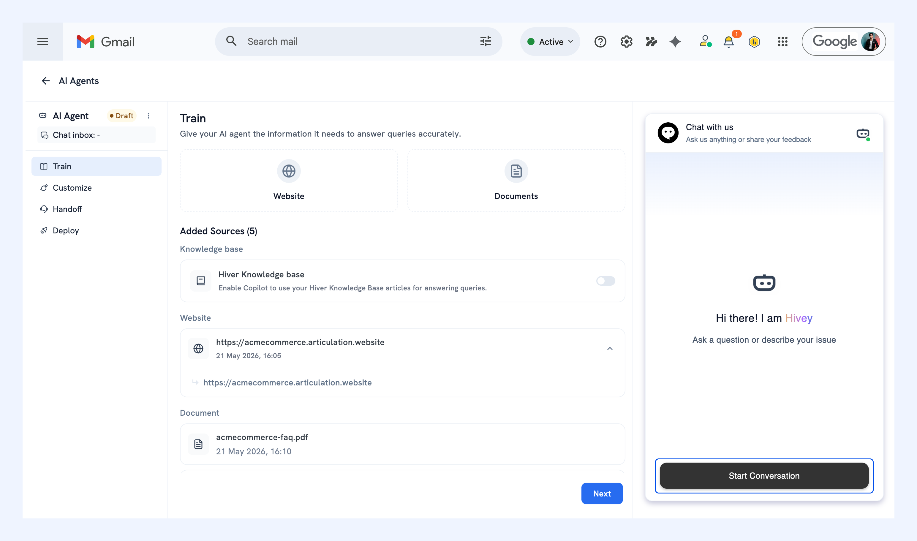Open the nested acmecommerce website link
Screen dimensions: 917x541
click(287, 382)
